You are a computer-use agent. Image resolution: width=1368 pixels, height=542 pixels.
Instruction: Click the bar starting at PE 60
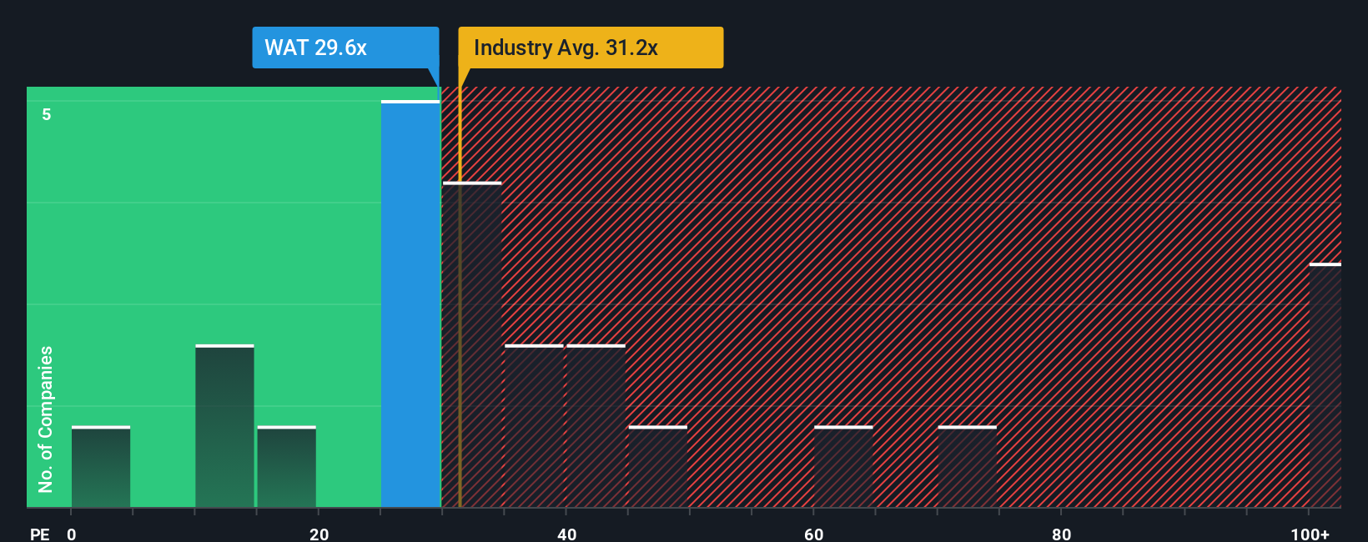pyautogui.click(x=843, y=467)
